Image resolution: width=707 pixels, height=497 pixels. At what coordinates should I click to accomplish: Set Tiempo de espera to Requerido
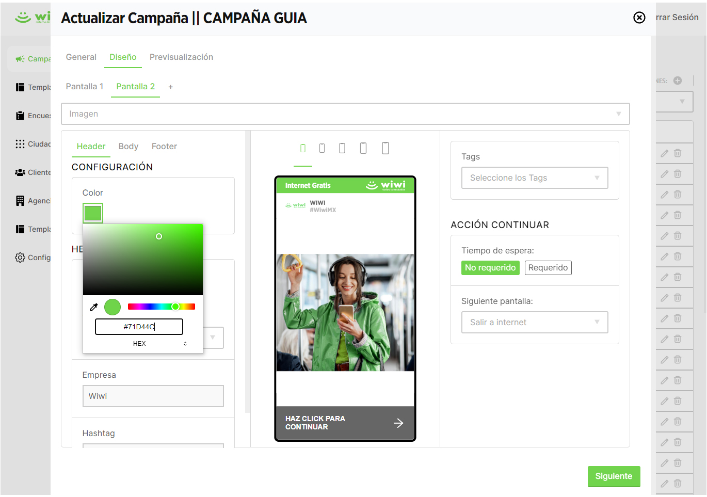click(x=548, y=268)
